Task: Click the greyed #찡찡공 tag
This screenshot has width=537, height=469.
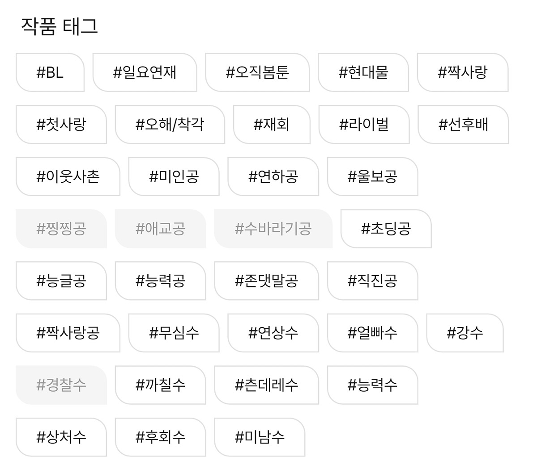Action: (x=61, y=229)
